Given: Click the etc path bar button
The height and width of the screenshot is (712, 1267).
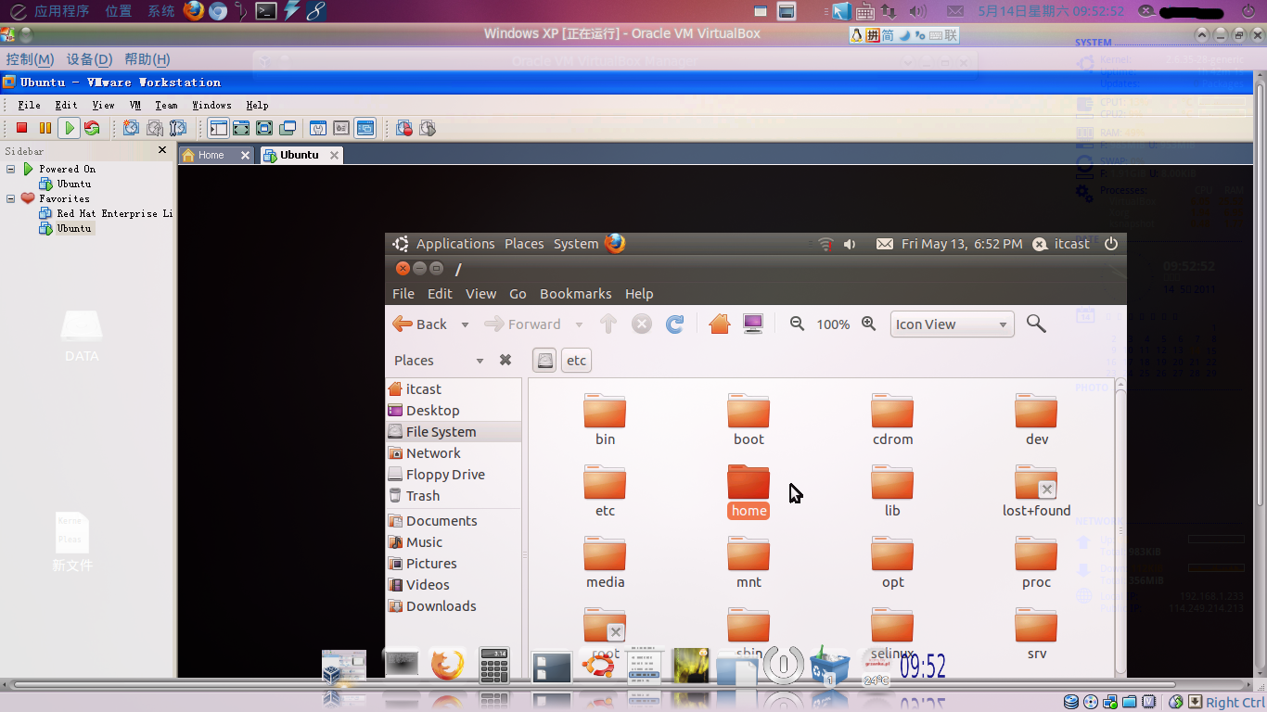Looking at the screenshot, I should point(576,361).
